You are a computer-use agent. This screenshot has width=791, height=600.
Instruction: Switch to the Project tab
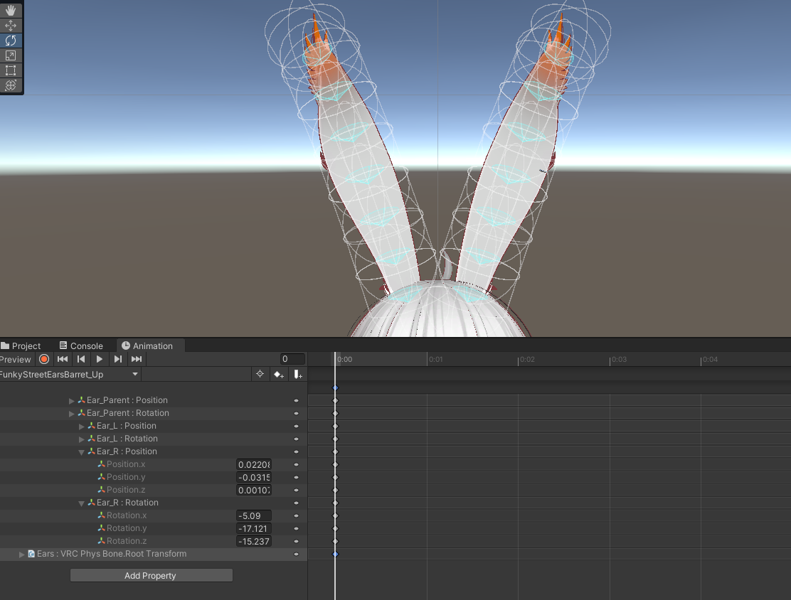tap(21, 346)
